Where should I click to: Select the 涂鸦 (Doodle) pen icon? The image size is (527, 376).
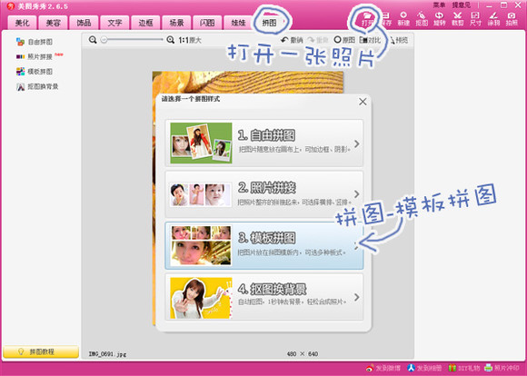click(493, 19)
